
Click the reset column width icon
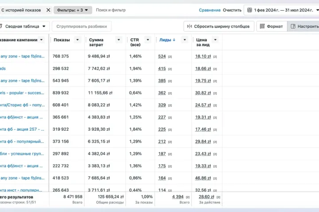[190, 26]
